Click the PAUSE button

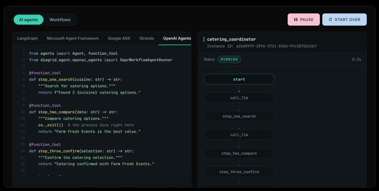(x=303, y=20)
